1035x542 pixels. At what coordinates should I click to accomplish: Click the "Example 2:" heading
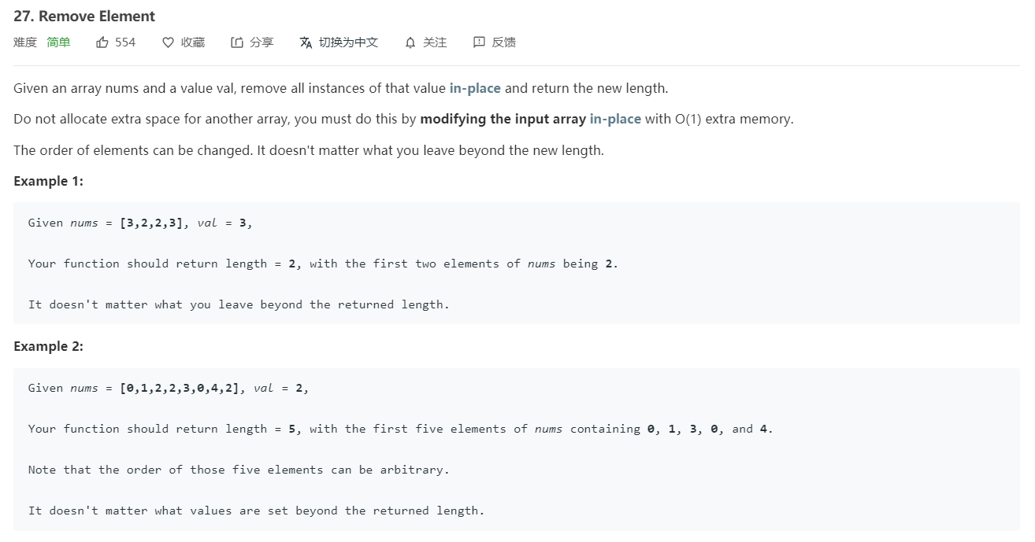coord(48,346)
